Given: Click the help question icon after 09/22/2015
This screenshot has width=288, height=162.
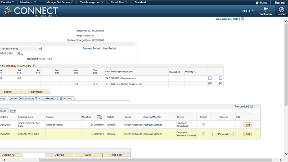Looking at the screenshot, I should pyautogui.click(x=34, y=66).
